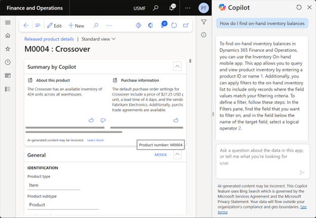Open the header ellipsis menu
The image size is (316, 218).
point(187,8)
